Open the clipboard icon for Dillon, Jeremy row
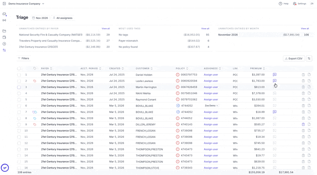 click(303, 124)
